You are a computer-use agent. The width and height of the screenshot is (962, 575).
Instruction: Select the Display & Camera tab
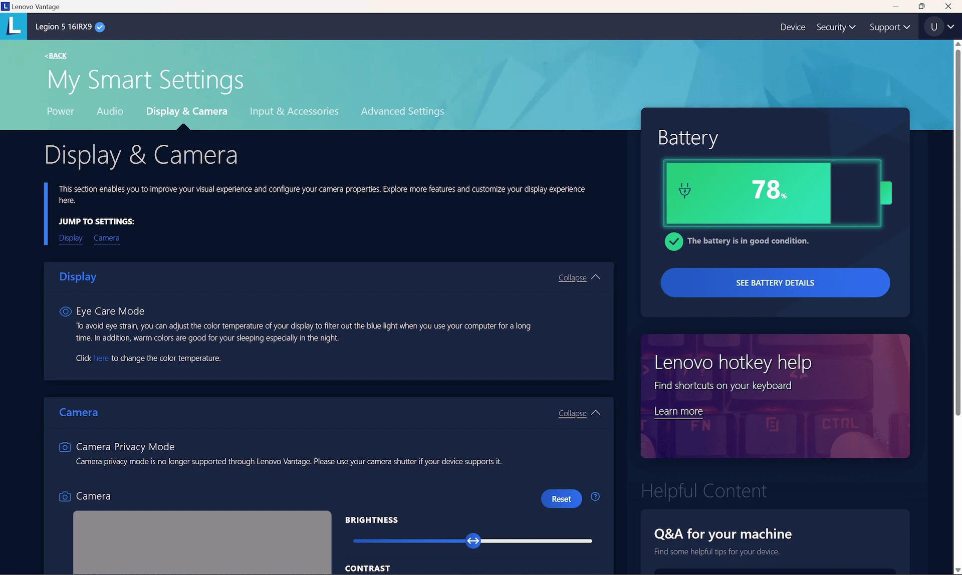[186, 111]
